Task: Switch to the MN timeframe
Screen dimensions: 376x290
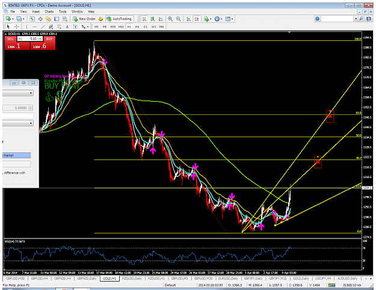Action: click(162, 27)
